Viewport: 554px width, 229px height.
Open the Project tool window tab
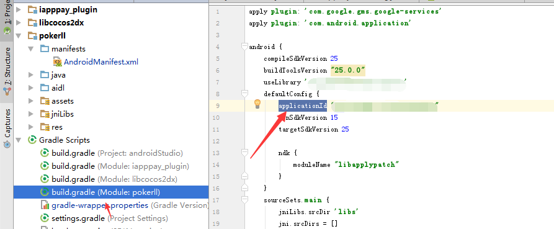pyautogui.click(x=7, y=17)
